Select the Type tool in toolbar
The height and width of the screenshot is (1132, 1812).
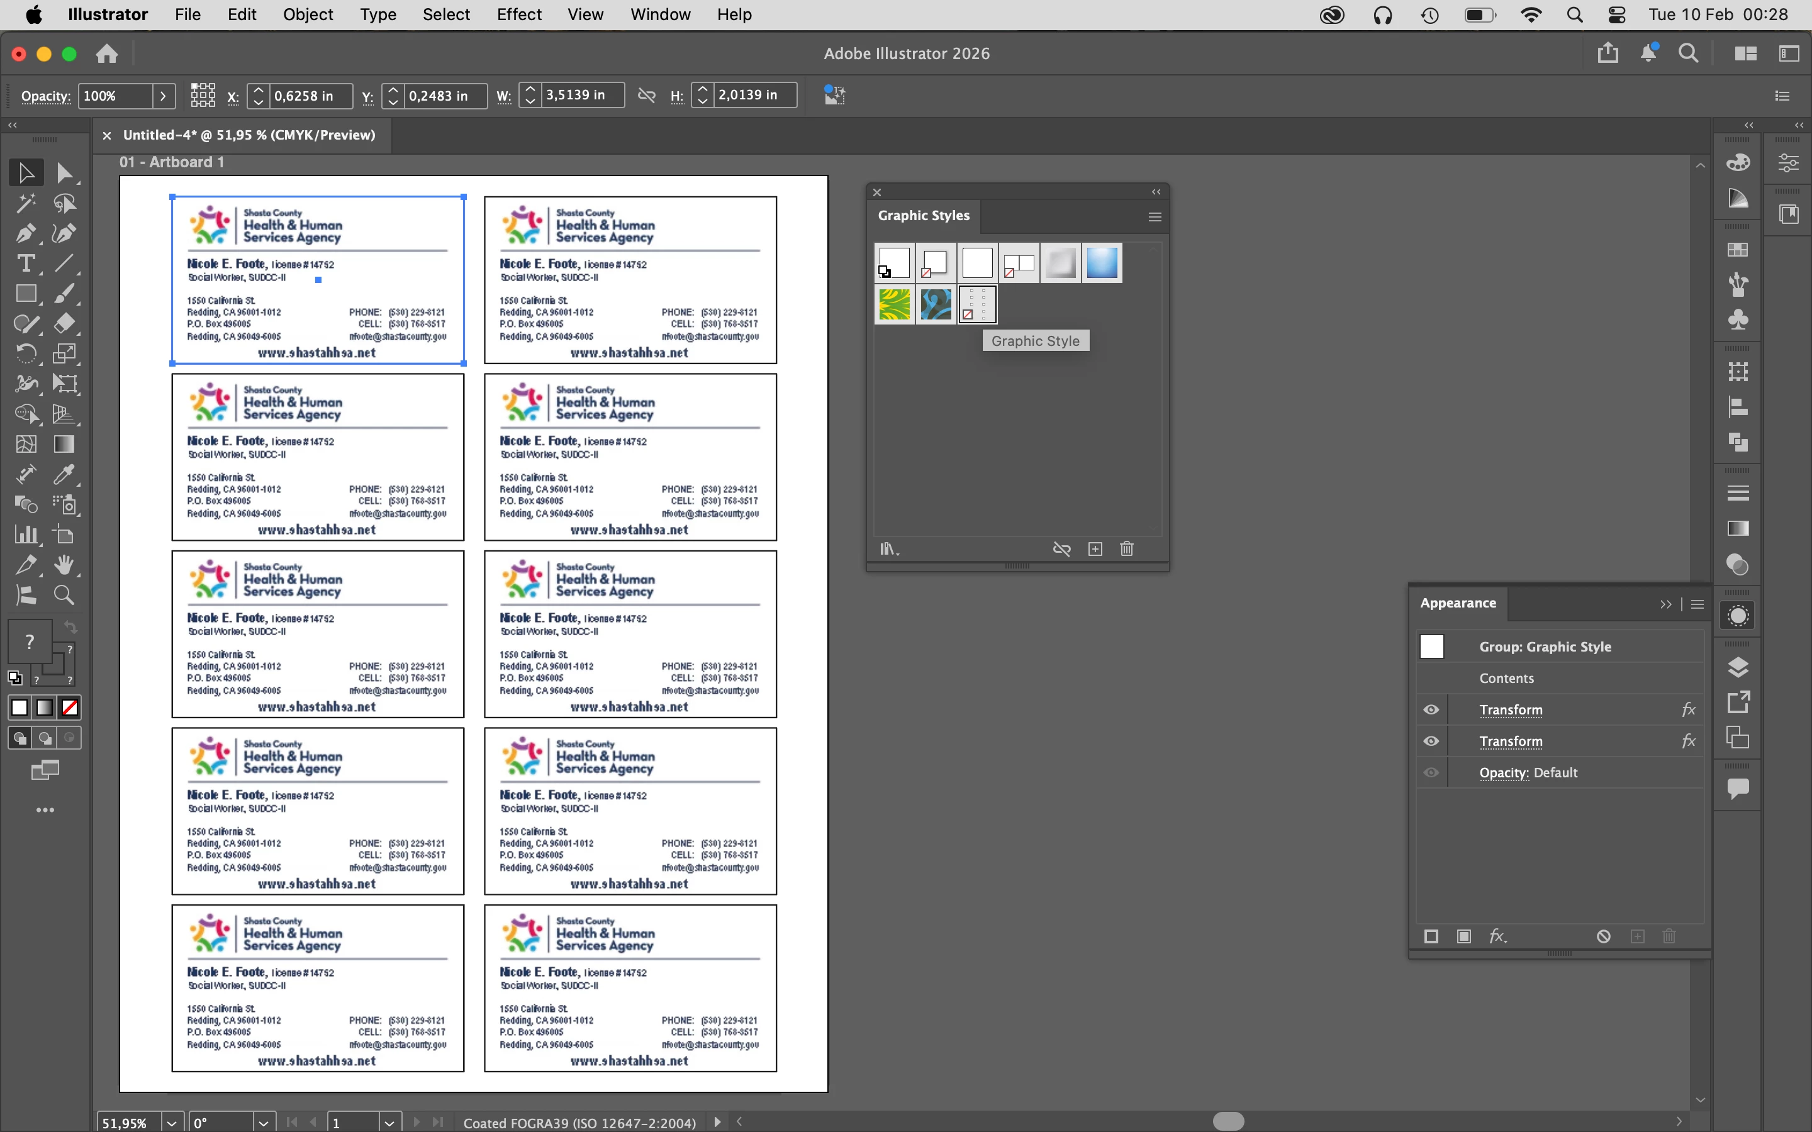(25, 264)
